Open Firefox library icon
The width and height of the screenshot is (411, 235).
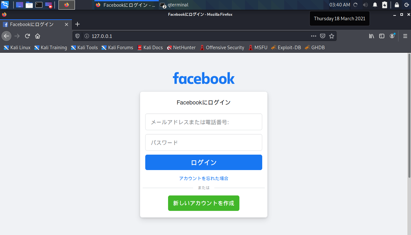point(371,36)
